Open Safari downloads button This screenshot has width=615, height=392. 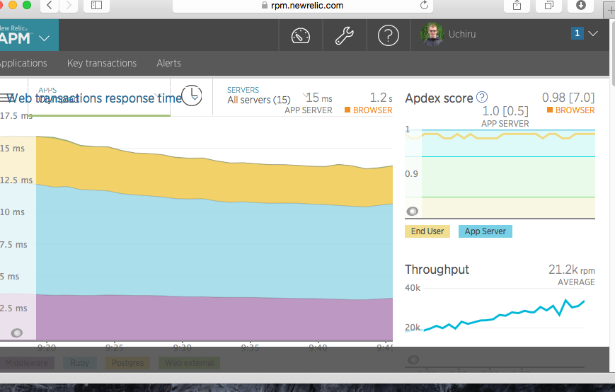point(581,5)
